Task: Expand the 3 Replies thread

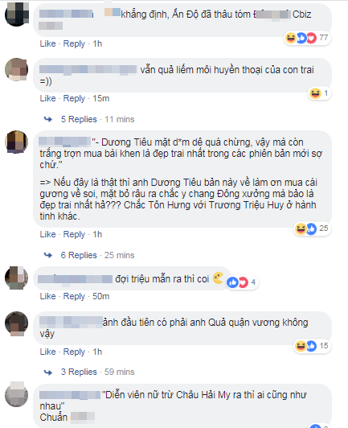Action: pos(79,372)
